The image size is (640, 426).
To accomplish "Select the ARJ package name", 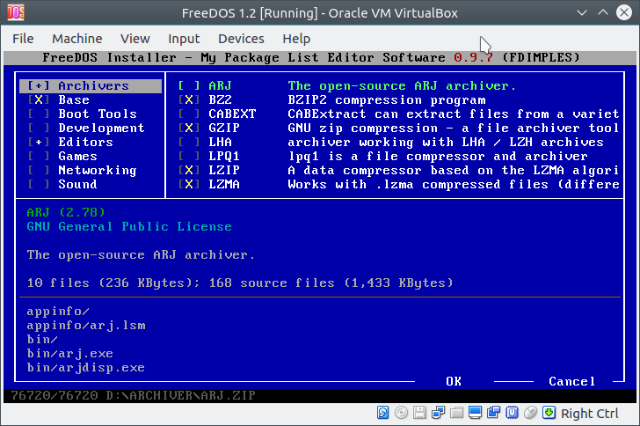I will click(x=220, y=85).
